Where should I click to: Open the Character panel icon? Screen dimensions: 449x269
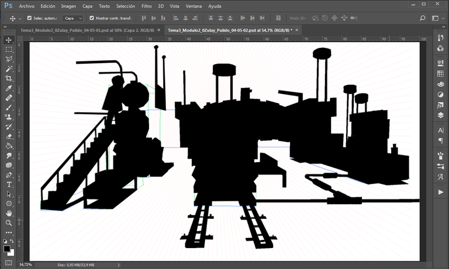[440, 130]
